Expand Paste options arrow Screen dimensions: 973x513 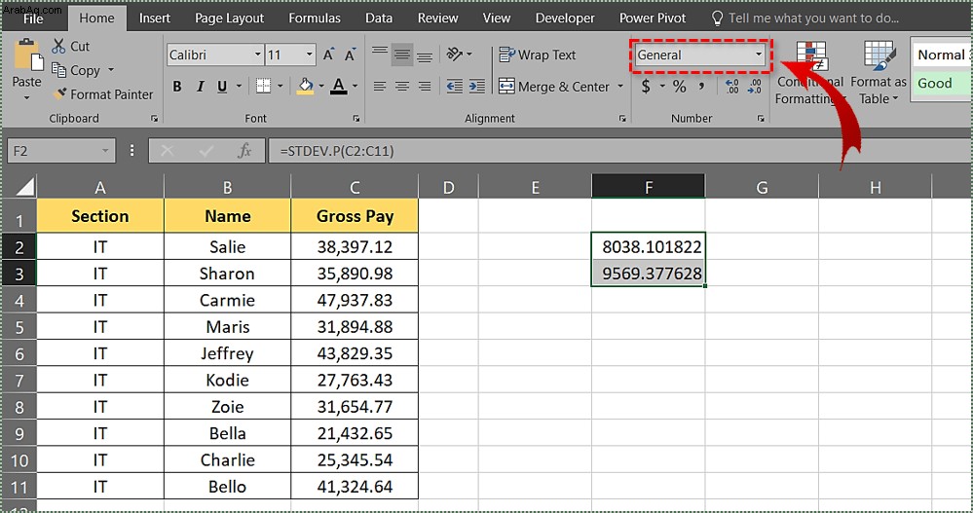coord(26,98)
